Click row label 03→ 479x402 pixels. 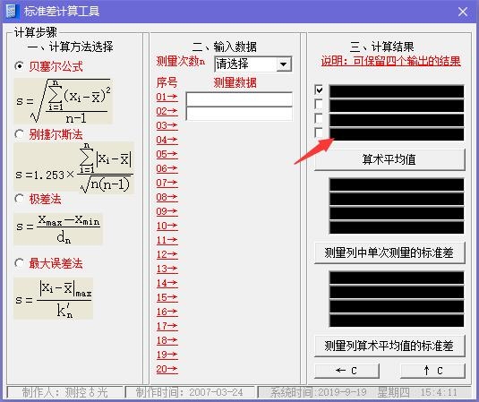point(167,125)
